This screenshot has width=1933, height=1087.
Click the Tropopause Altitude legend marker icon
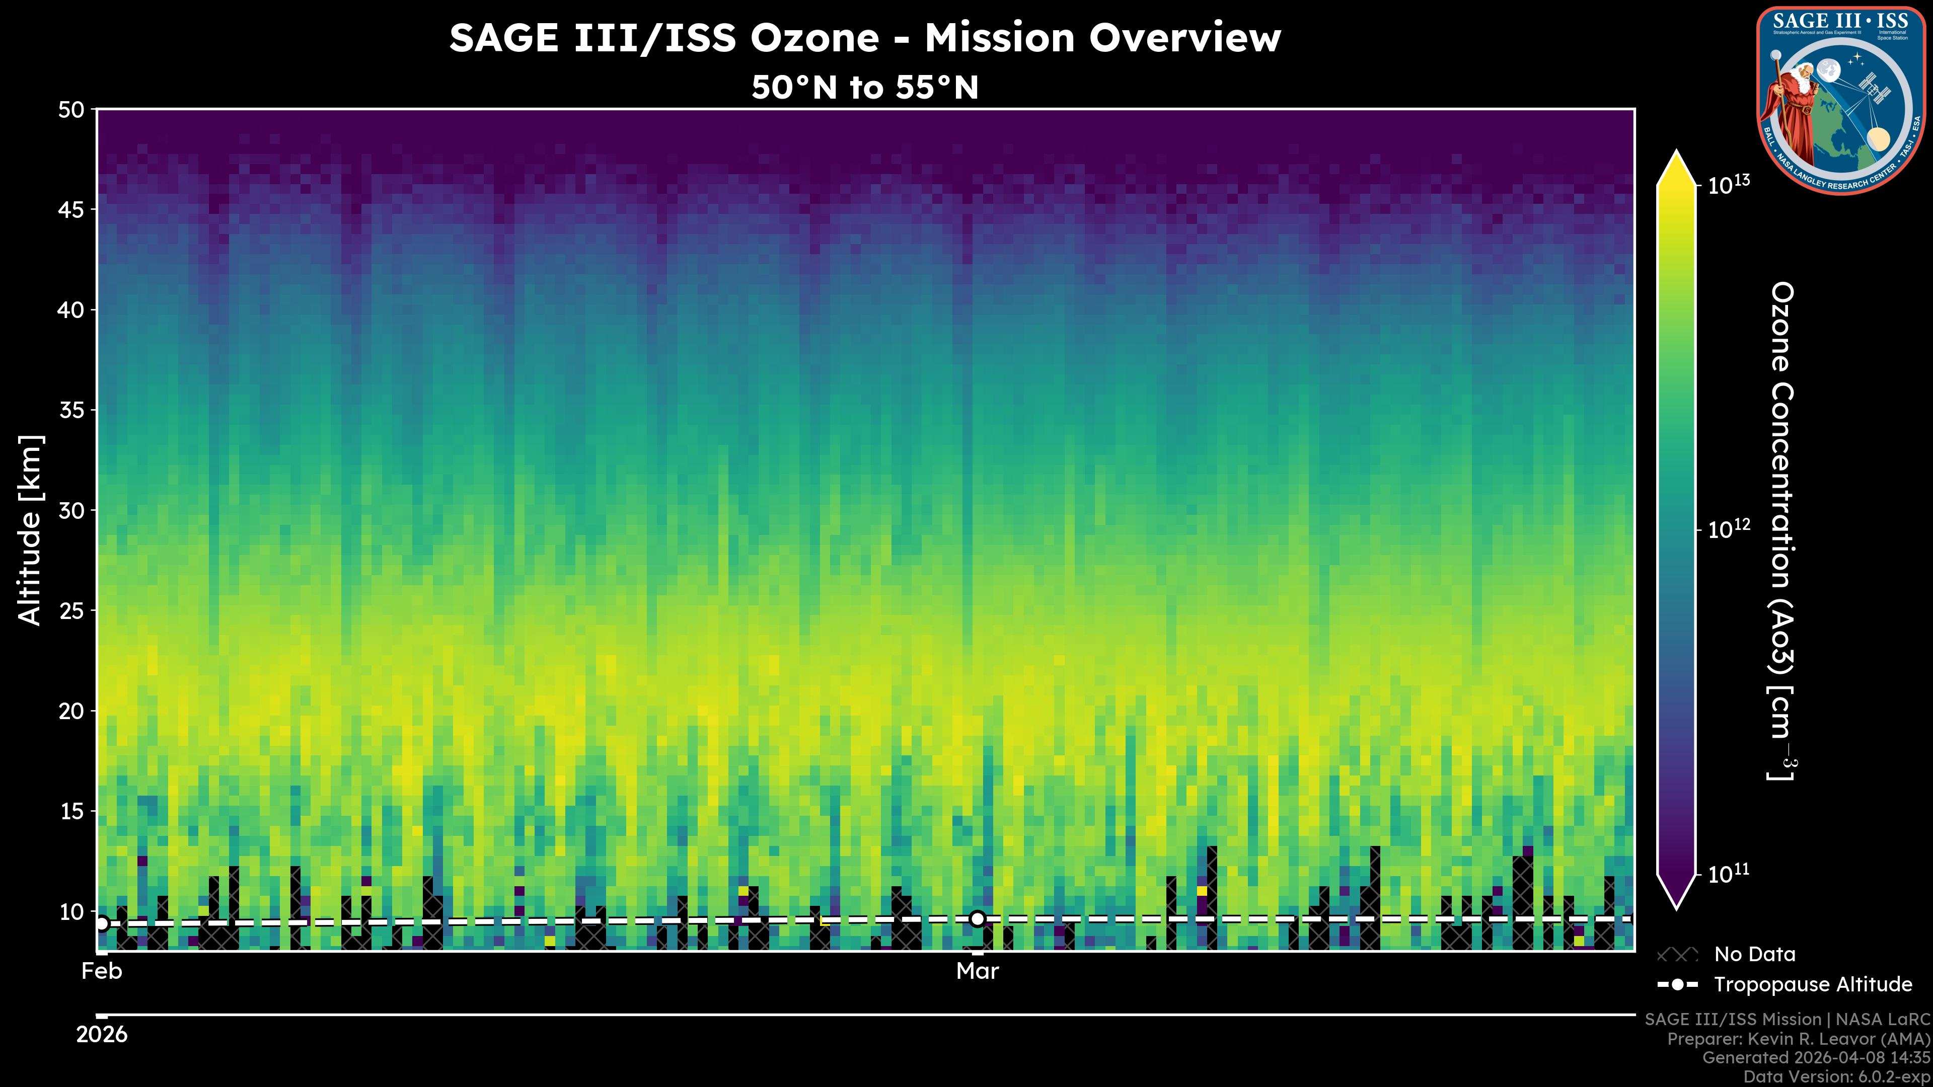click(x=1677, y=985)
